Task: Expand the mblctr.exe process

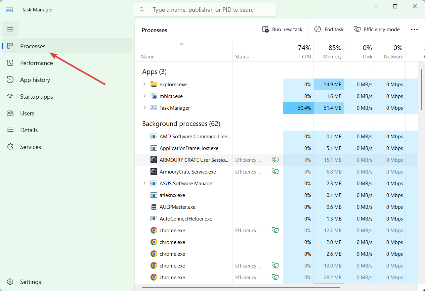Action: click(x=144, y=96)
